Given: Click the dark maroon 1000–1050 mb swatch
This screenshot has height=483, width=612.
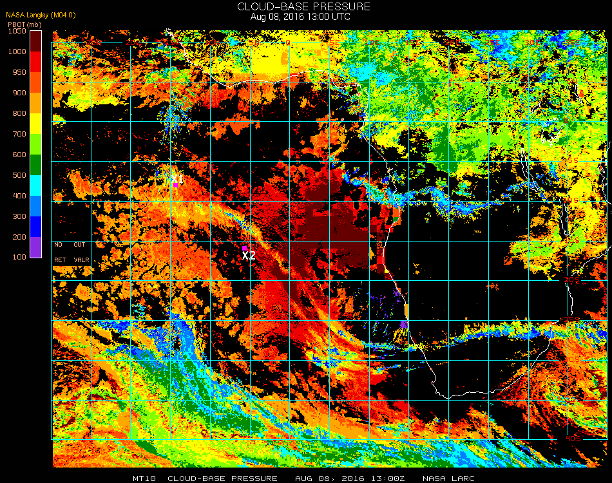Looking at the screenshot, I should pyautogui.click(x=36, y=41).
